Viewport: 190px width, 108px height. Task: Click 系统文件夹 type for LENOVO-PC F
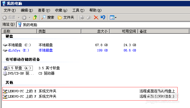[47, 96]
